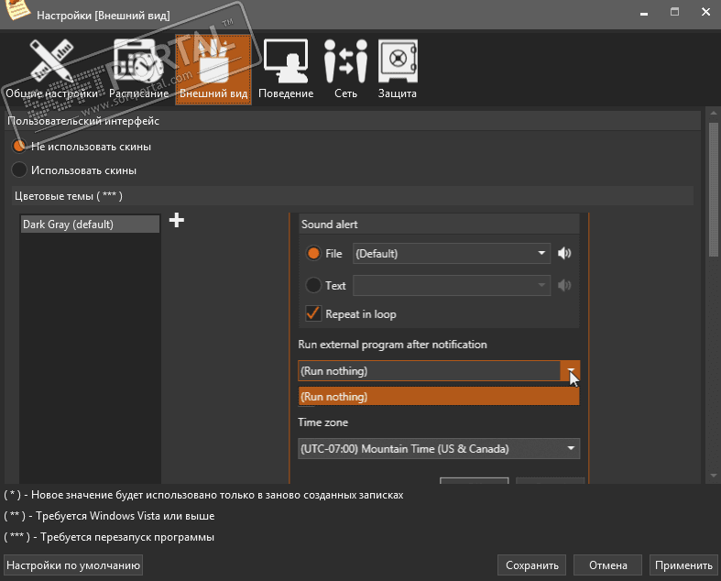Click the Пользовательский интерфейс header
The width and height of the screenshot is (721, 581).
[352, 121]
